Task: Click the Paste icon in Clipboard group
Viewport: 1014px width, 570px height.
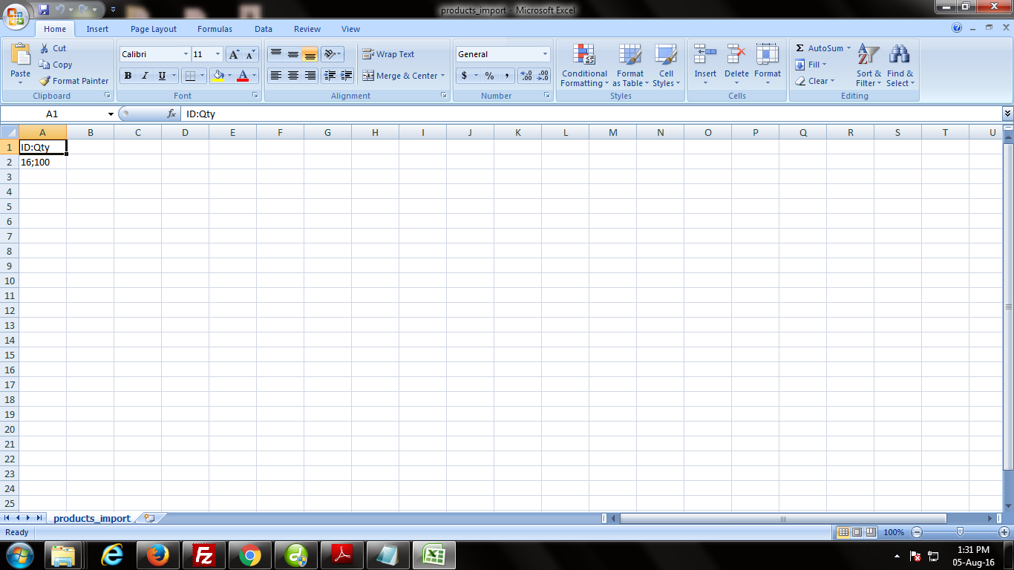Action: tap(21, 54)
